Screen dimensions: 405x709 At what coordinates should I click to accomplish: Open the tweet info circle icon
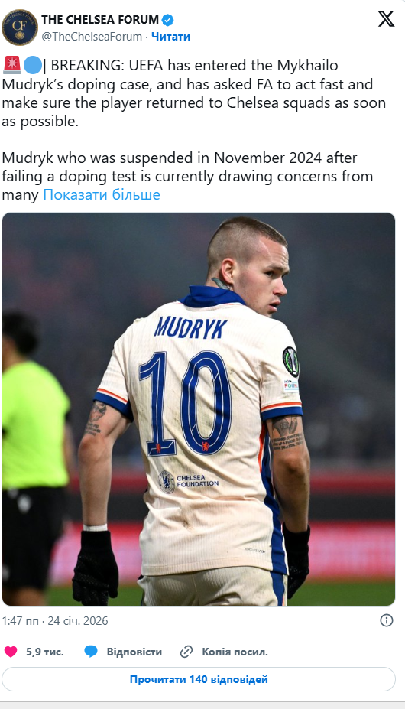387,620
